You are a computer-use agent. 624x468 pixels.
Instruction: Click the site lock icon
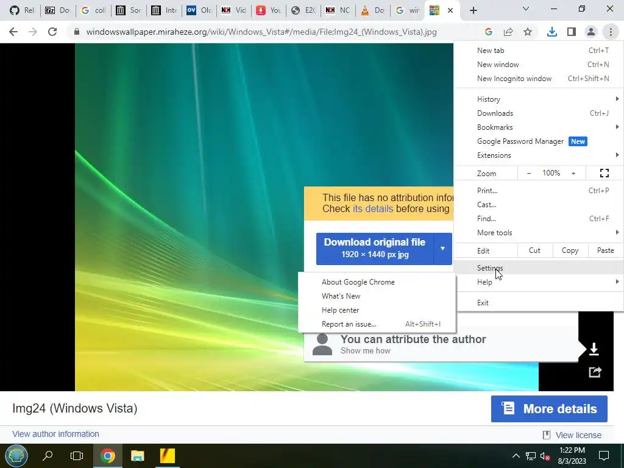coord(77,32)
